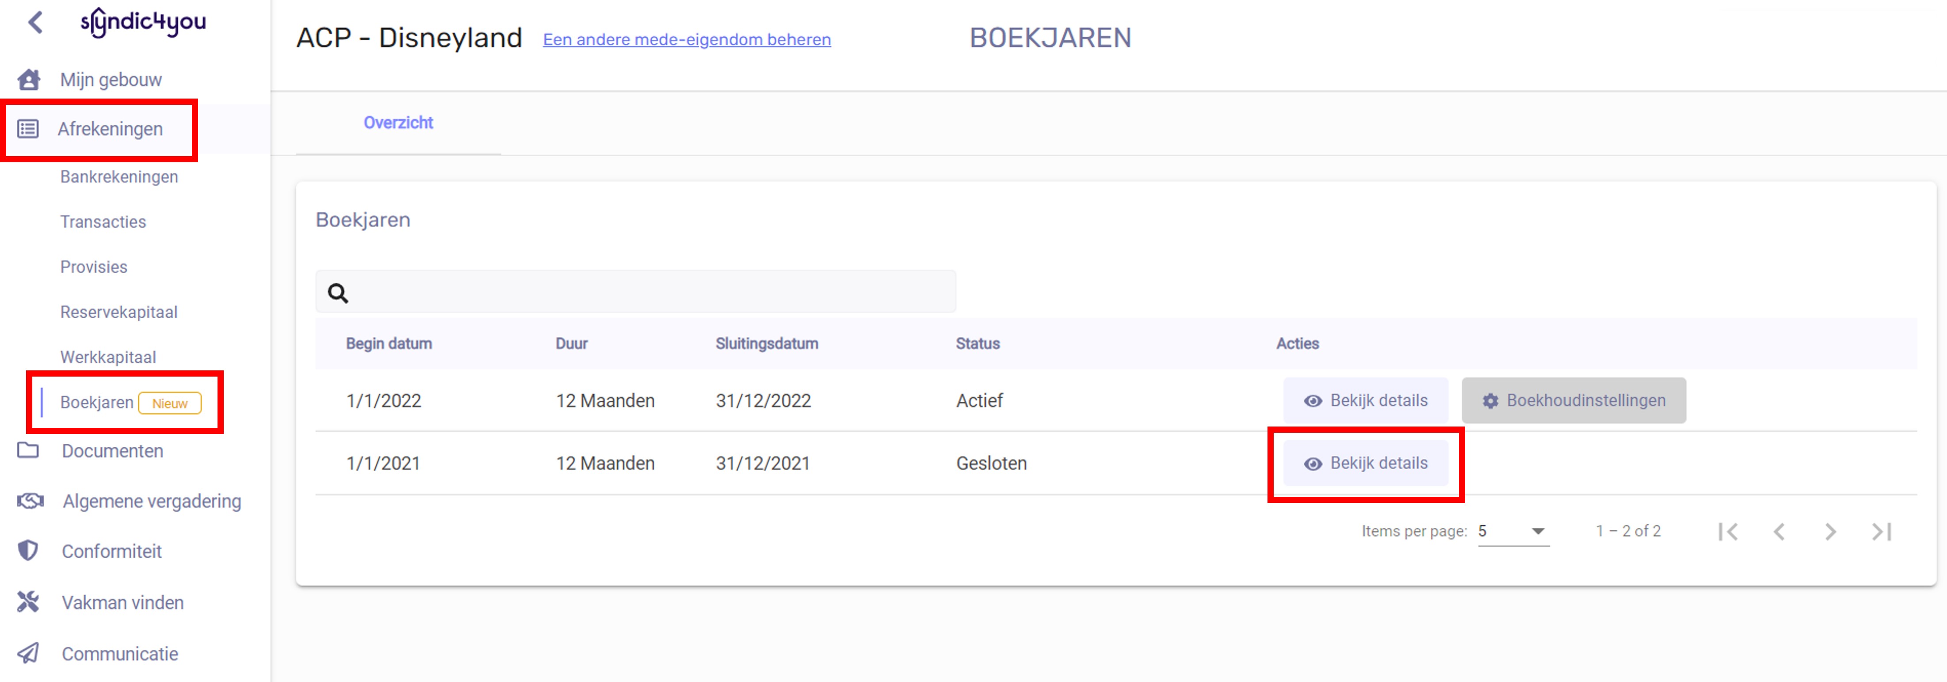The width and height of the screenshot is (1947, 682).
Task: Click the Mijn gebouw house icon
Action: [x=29, y=79]
